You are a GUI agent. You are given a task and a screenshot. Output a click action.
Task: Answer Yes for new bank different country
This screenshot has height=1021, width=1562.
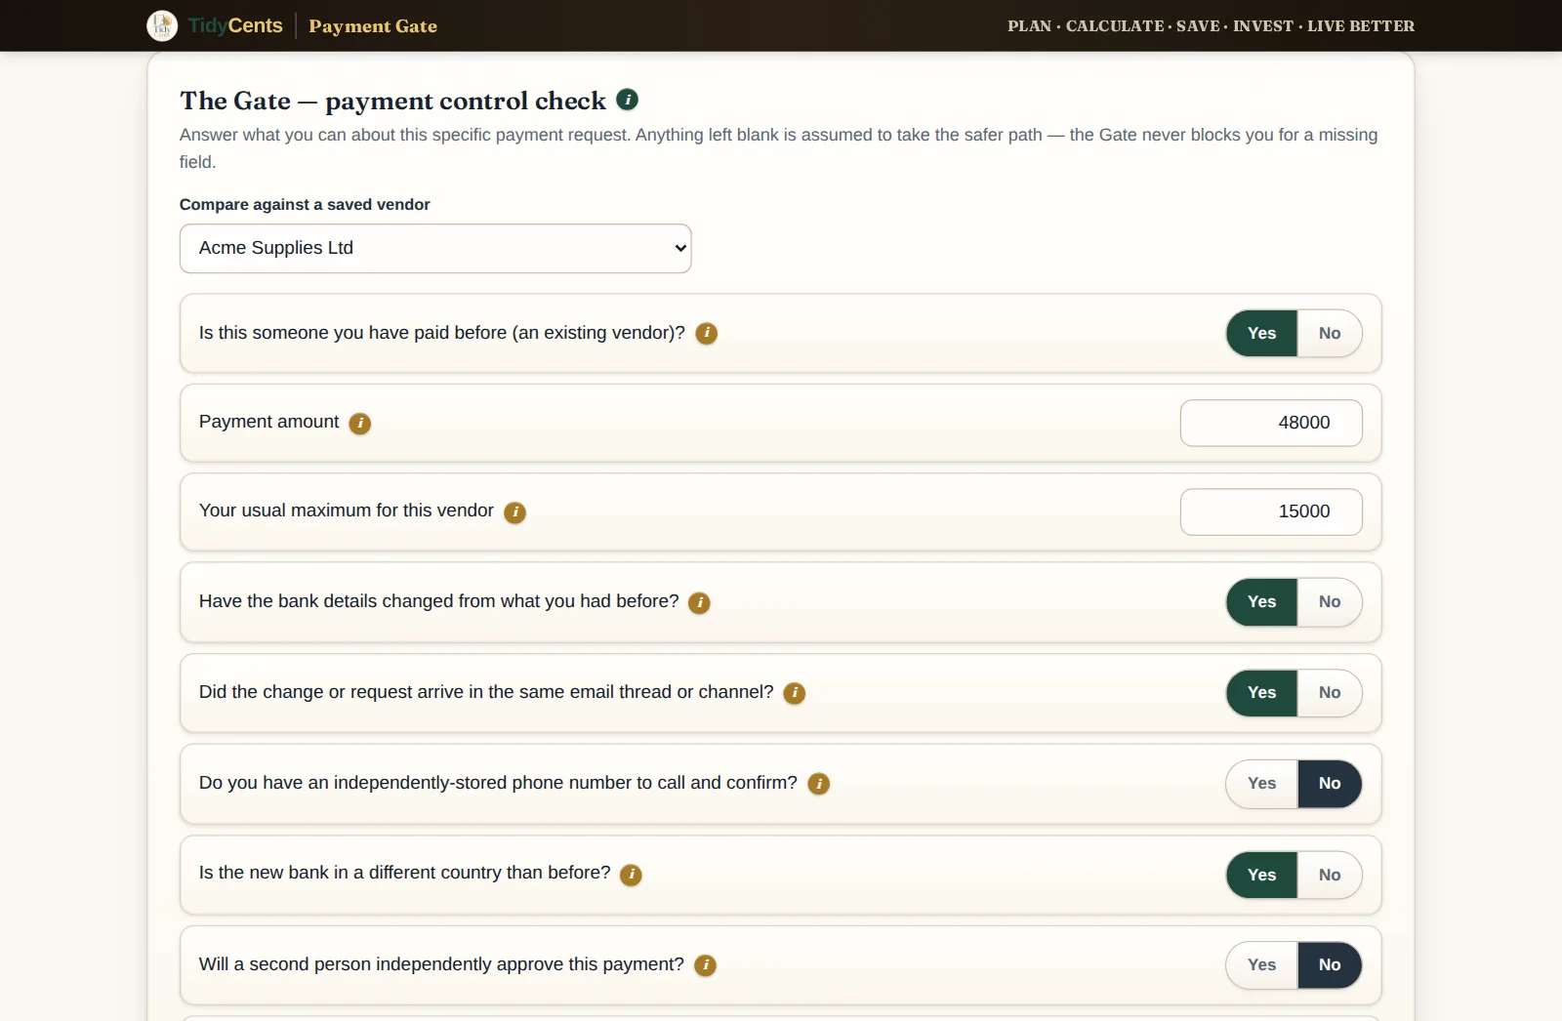pyautogui.click(x=1261, y=876)
